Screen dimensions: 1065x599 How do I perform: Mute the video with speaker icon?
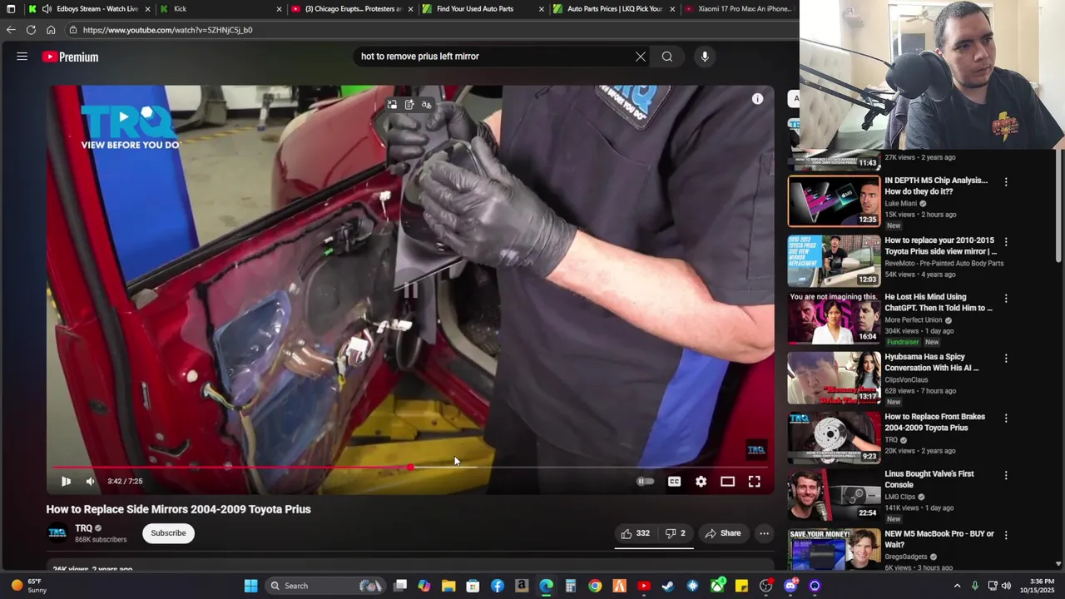click(x=90, y=481)
